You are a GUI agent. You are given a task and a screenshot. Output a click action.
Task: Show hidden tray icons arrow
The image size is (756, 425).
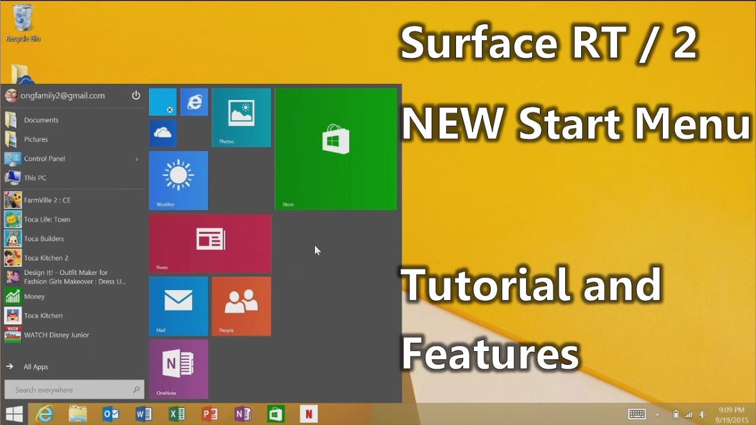click(657, 414)
